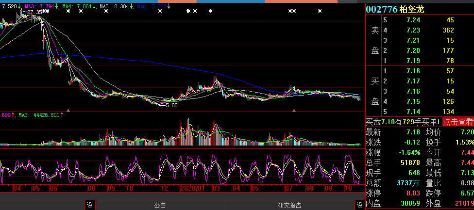474x210 pixels.
Task: Click the red 点击查看 button
Action: [x=457, y=122]
